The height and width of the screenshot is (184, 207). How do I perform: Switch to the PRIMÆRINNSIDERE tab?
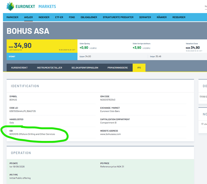(x=118, y=68)
